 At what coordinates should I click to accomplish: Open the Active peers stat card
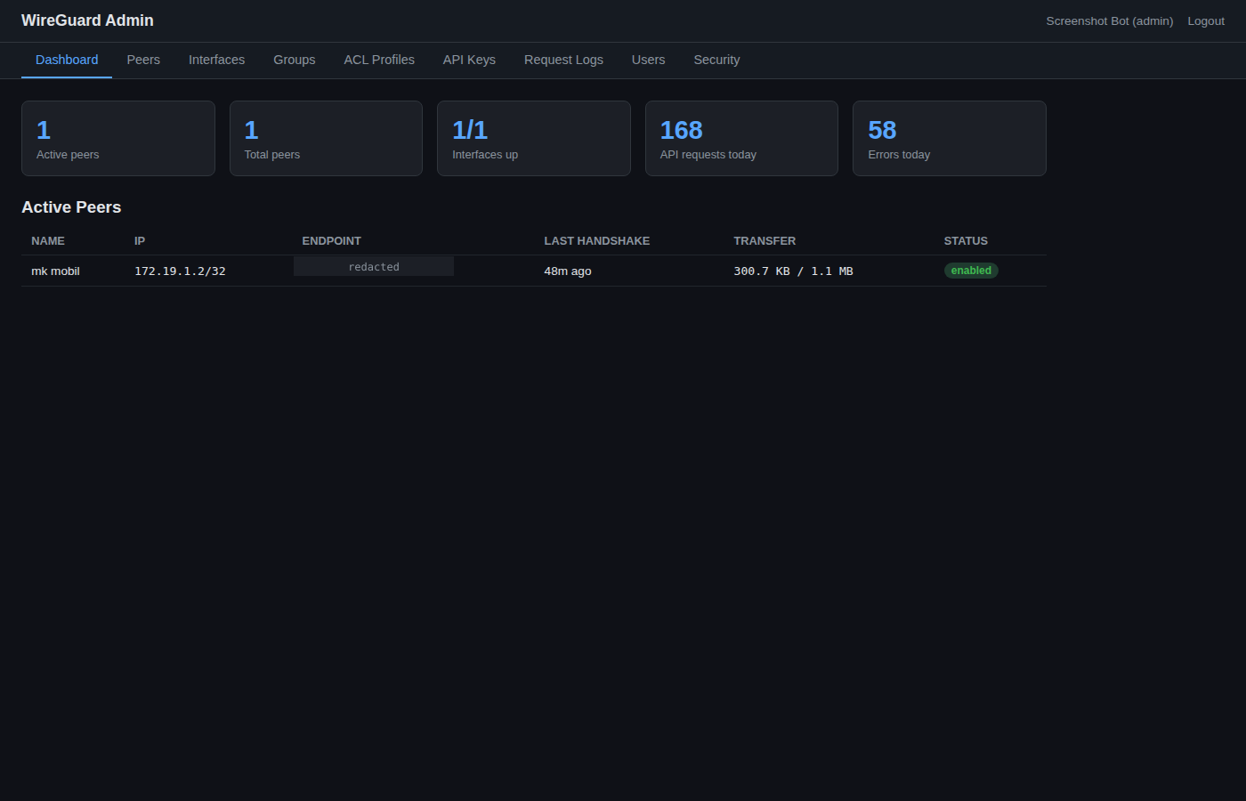(117, 138)
